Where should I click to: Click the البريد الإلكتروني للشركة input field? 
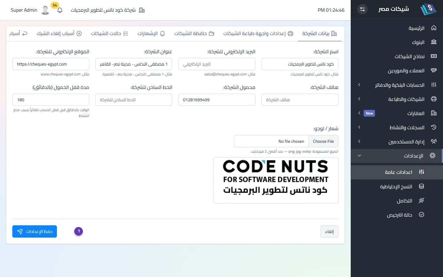[217, 64]
